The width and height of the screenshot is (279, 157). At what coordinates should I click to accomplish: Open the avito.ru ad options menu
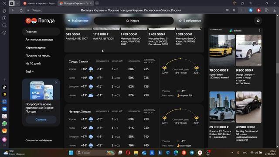pos(260,31)
